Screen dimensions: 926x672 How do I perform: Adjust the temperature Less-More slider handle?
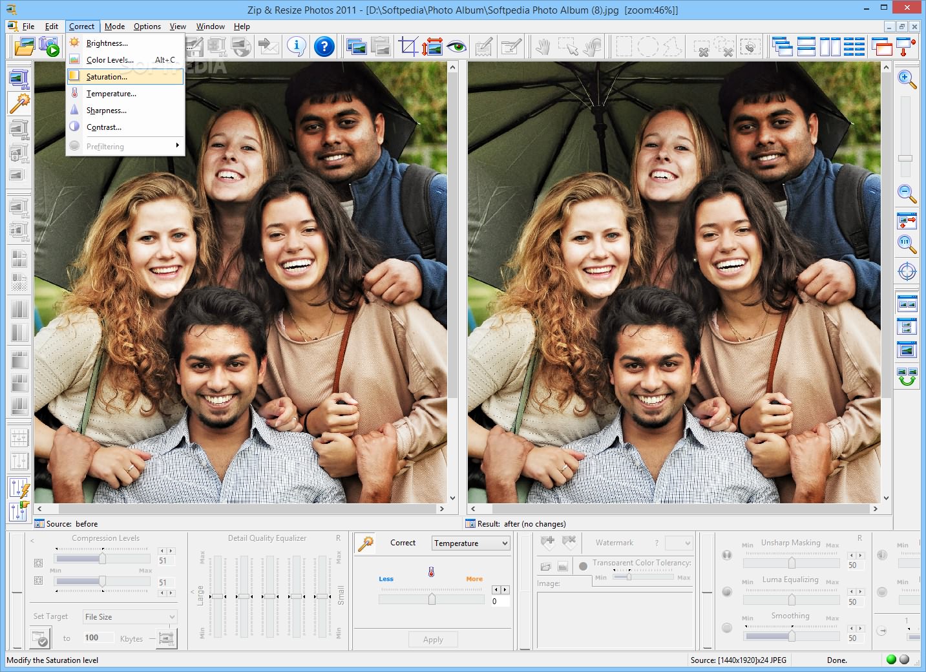[x=432, y=599]
